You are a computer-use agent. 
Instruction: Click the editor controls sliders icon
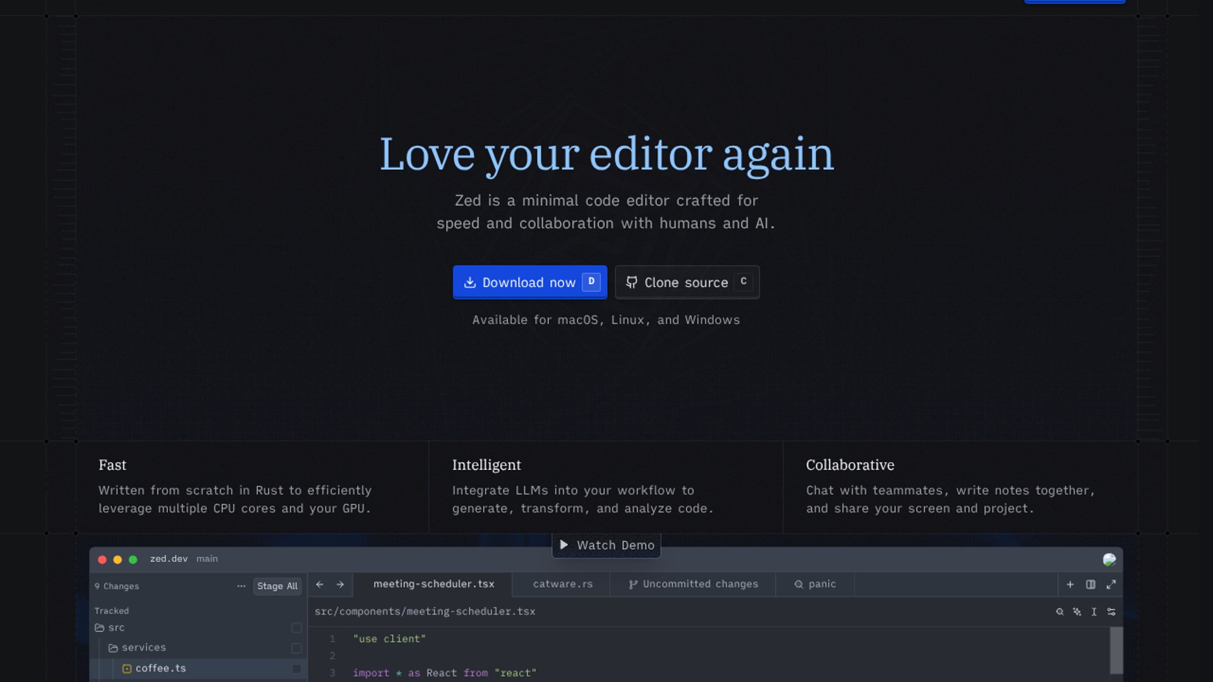(1111, 612)
